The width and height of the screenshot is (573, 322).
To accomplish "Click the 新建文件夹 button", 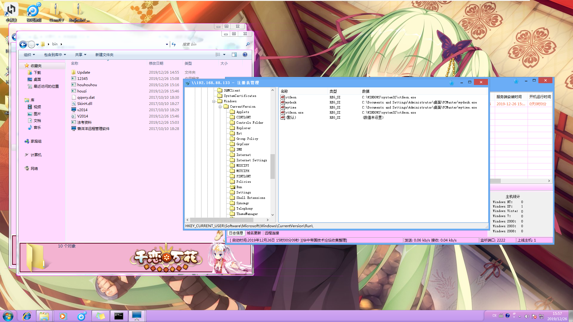I will click(104, 55).
